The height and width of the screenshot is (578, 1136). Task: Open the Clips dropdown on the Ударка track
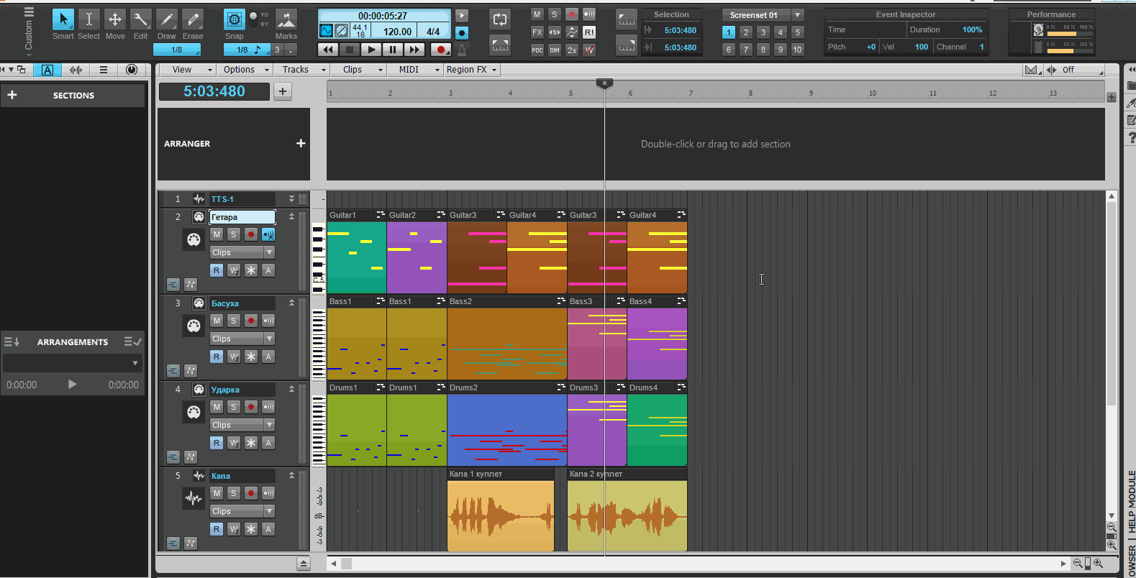(242, 425)
